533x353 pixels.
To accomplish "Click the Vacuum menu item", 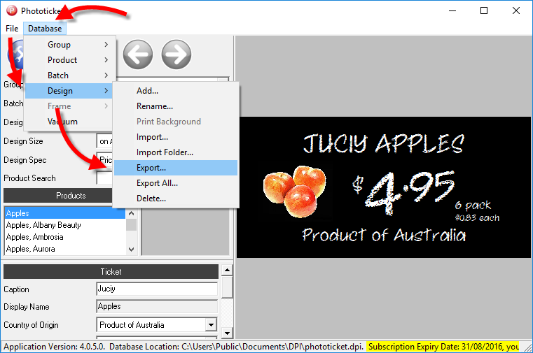I will (x=62, y=122).
